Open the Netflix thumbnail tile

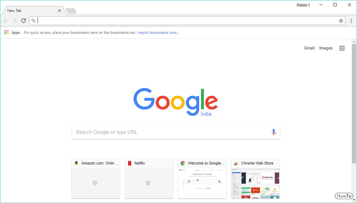(149, 178)
